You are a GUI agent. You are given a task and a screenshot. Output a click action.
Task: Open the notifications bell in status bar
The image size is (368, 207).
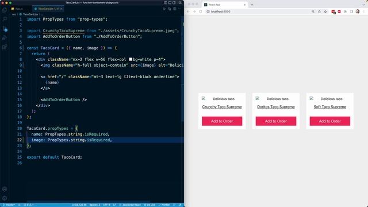(180, 205)
